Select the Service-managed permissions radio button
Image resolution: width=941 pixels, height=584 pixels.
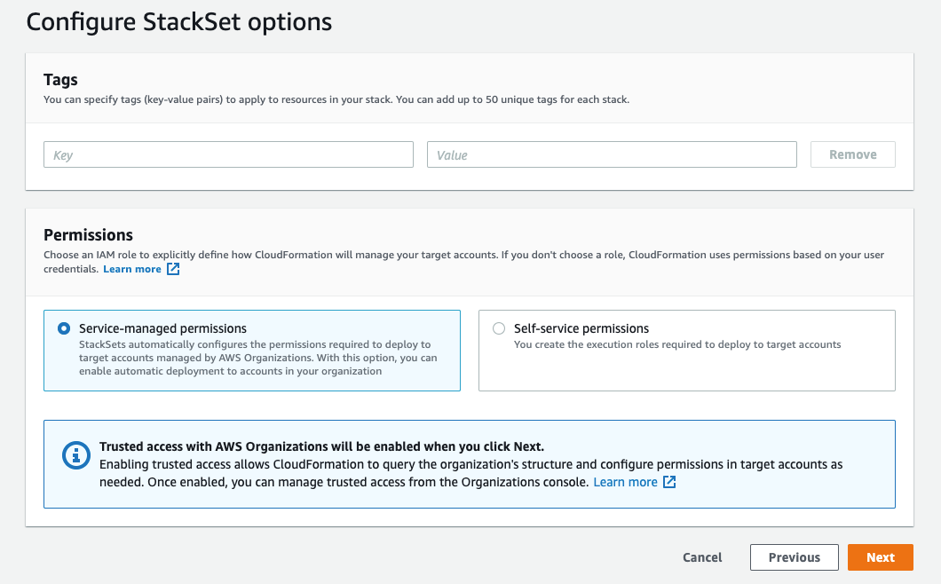coord(62,328)
